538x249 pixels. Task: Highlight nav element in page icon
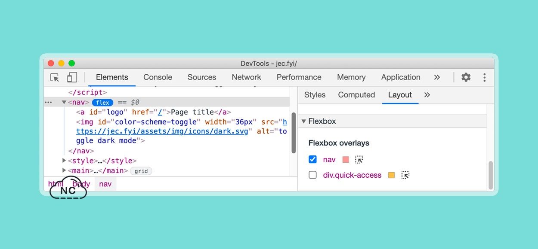point(359,160)
